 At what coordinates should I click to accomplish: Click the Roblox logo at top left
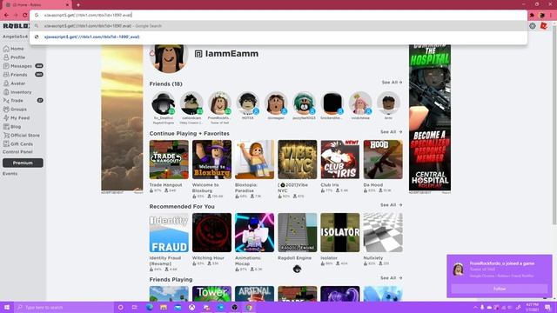point(16,26)
